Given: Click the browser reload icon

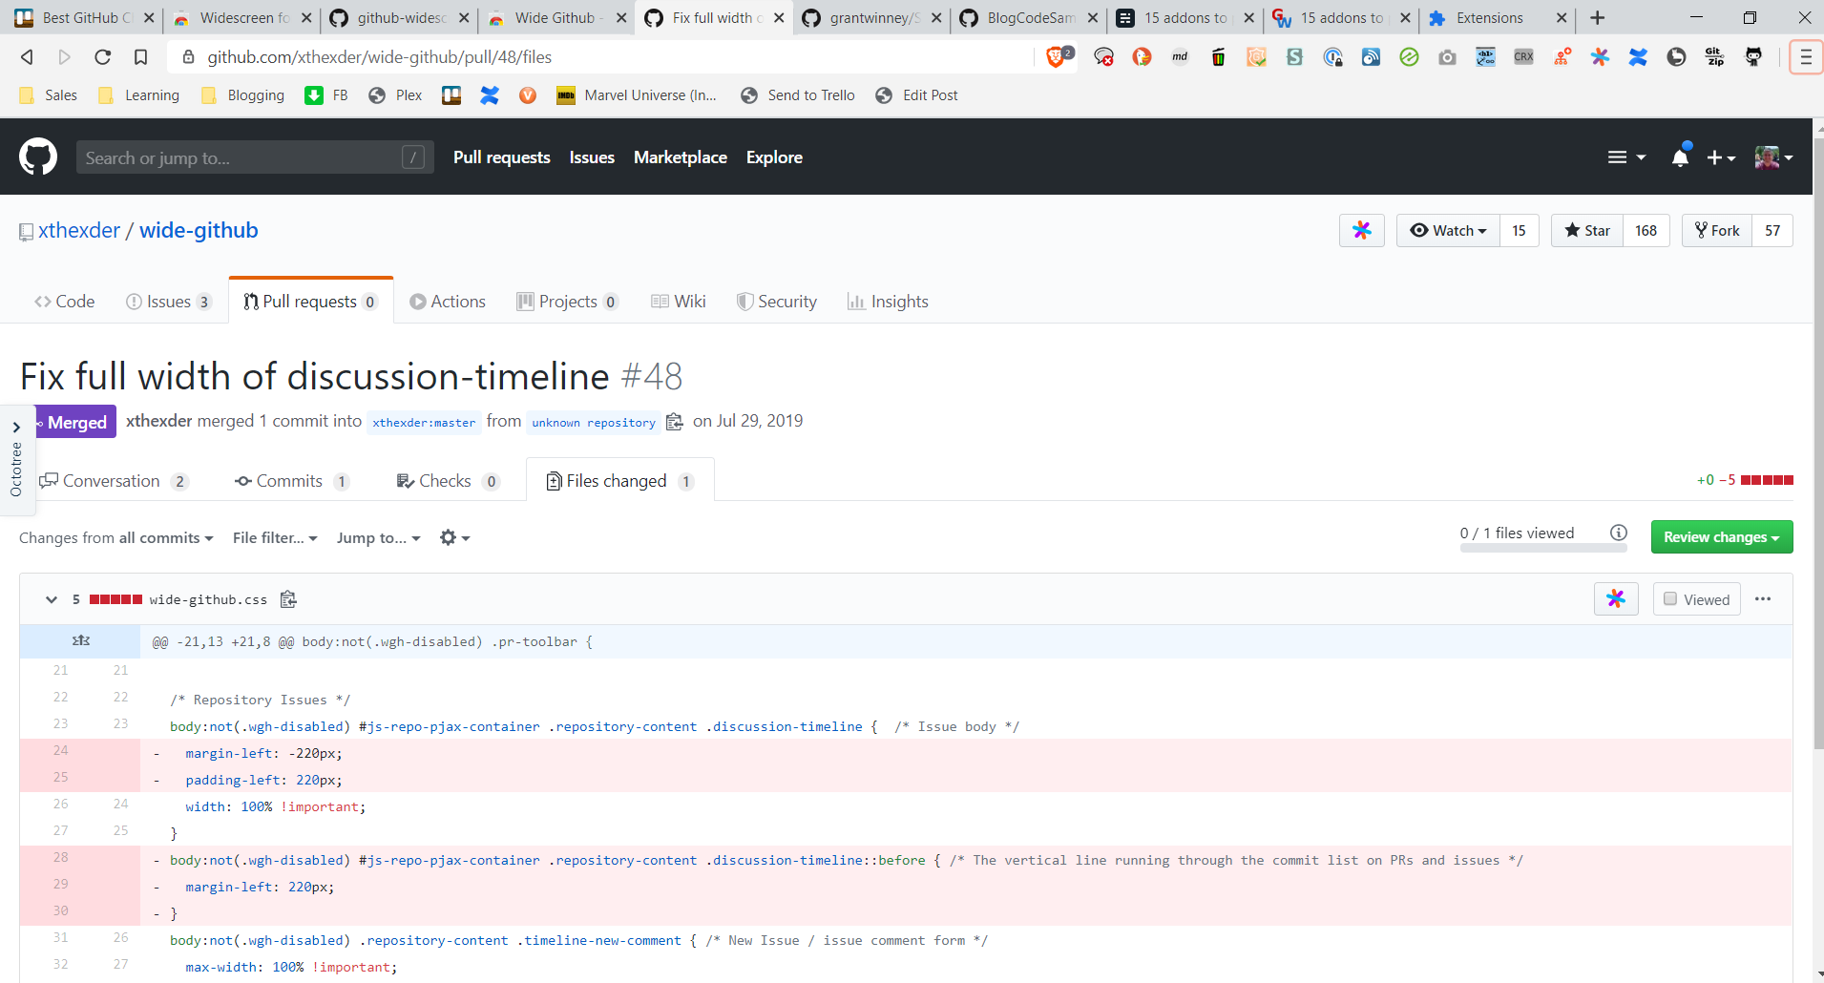Looking at the screenshot, I should [x=103, y=57].
